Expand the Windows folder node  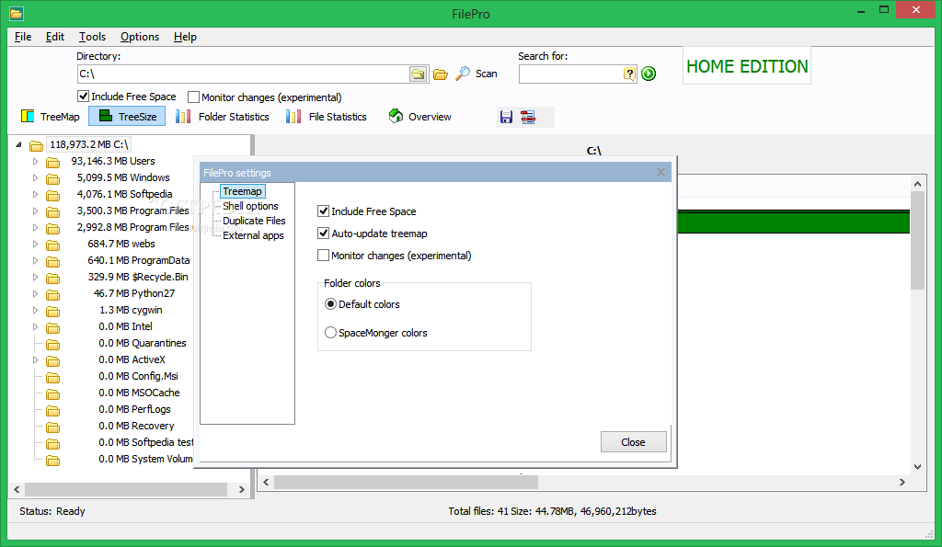point(35,177)
